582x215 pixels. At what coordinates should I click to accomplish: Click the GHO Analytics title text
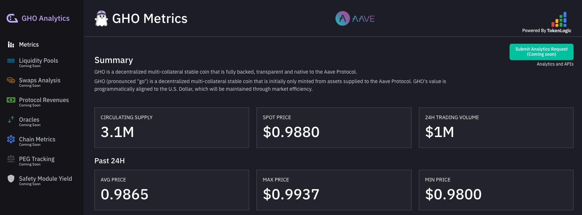(x=46, y=18)
